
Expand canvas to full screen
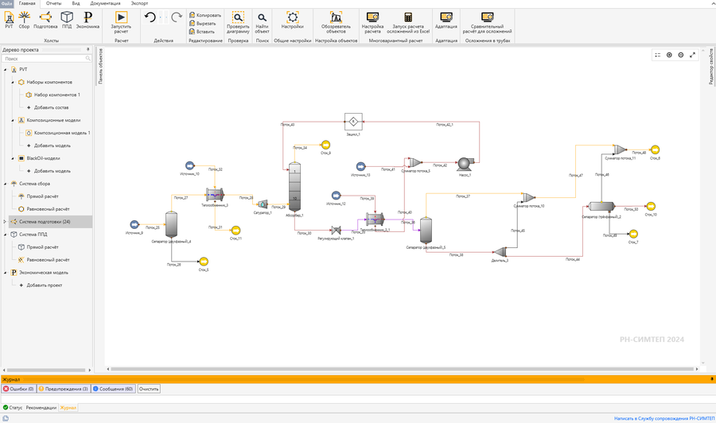tap(692, 55)
